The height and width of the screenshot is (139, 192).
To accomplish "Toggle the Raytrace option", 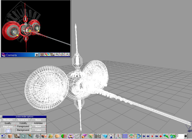I will [8, 126].
